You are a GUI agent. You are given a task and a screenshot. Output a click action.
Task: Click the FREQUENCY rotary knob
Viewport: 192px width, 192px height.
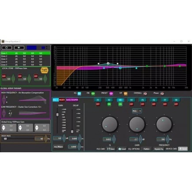164,124
